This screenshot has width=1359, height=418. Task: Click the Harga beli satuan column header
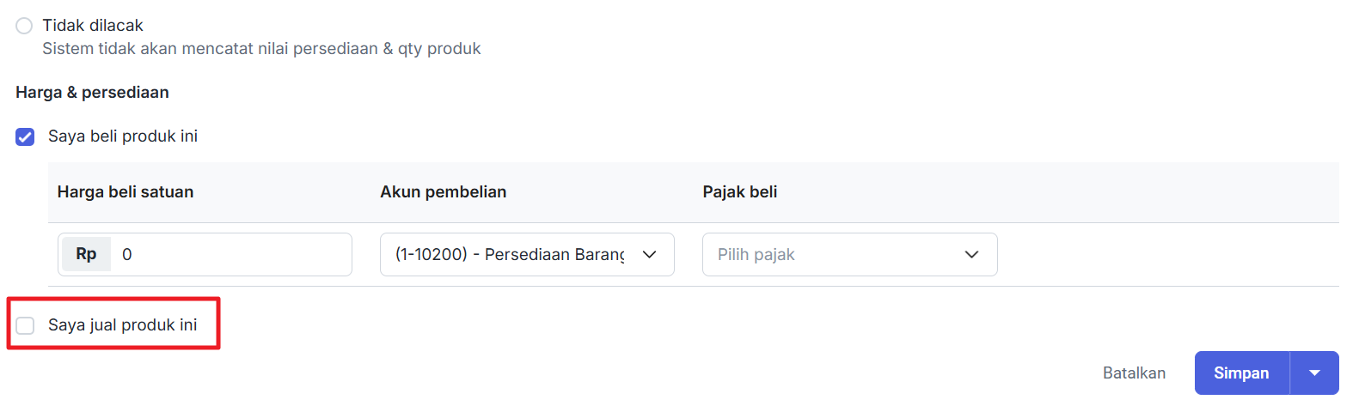tap(125, 192)
